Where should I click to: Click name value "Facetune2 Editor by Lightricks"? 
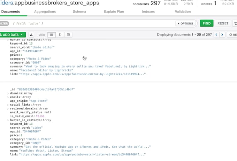(x=46, y=70)
